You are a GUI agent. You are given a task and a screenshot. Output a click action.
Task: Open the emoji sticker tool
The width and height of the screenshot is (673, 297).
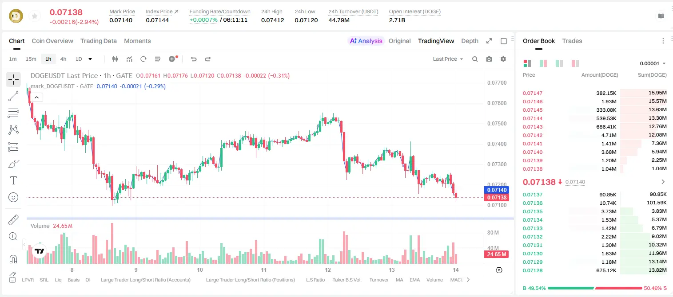click(13, 197)
